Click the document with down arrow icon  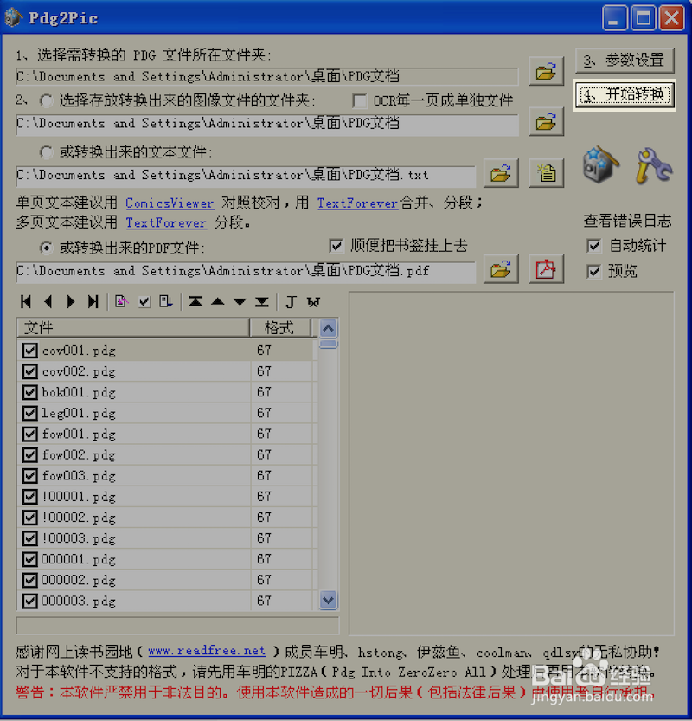(166, 301)
